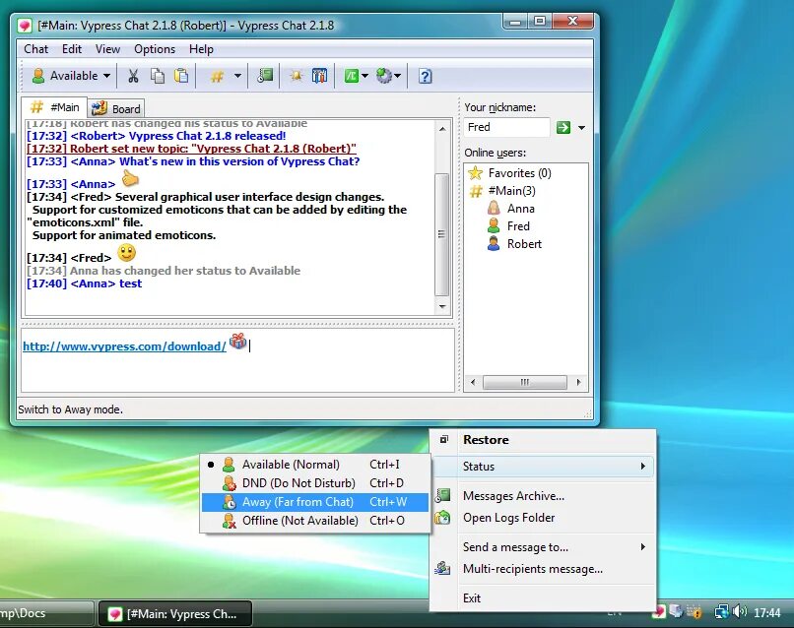Click the Open Logs Folder icon in tray menu
This screenshot has width=794, height=628.
[x=442, y=517]
